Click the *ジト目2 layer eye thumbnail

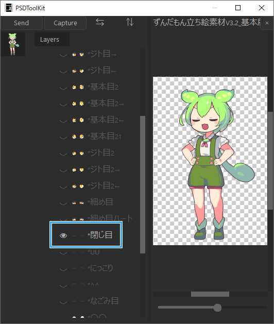coord(78,153)
